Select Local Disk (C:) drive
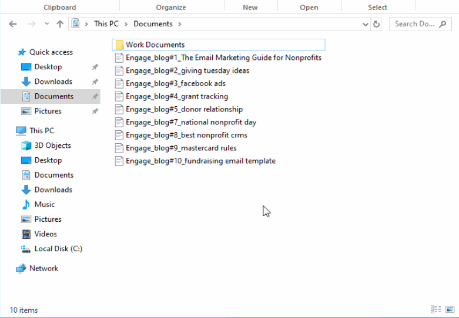Viewport: 459px width, 318px height. tap(58, 249)
